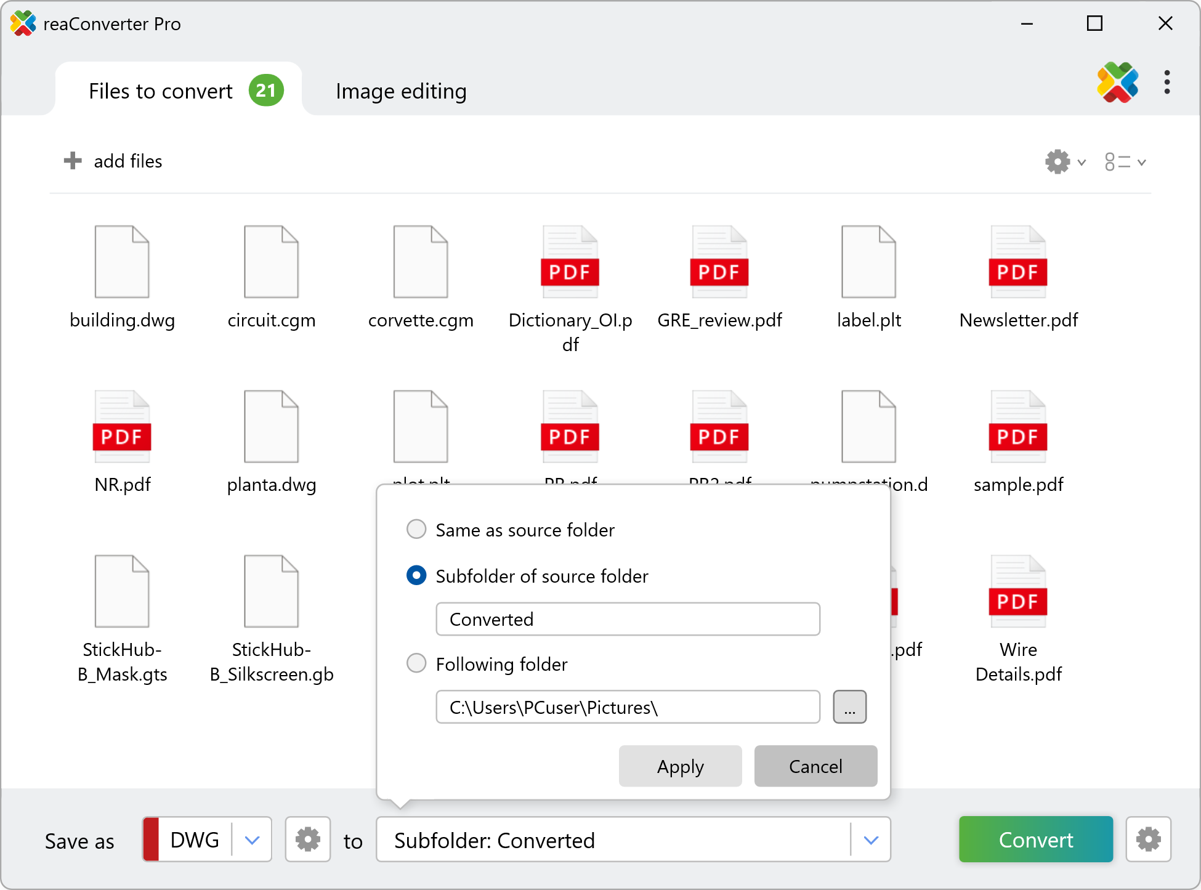Expand the Subfolder: Converted destination dropdown
Screen dimensions: 1201x890
[x=870, y=840]
